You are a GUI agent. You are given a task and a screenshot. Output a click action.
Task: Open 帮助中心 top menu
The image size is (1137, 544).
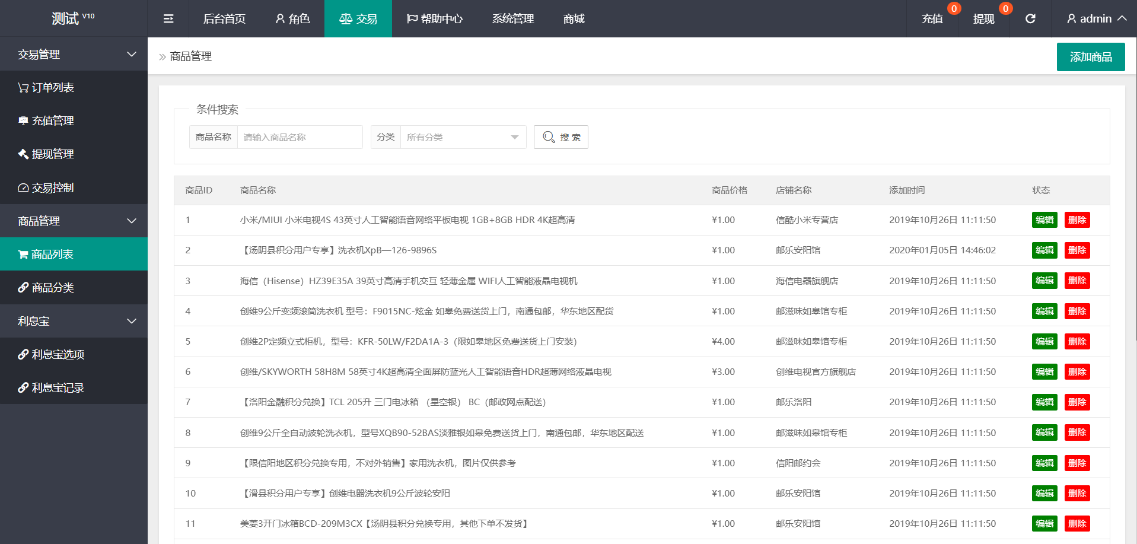(x=435, y=19)
